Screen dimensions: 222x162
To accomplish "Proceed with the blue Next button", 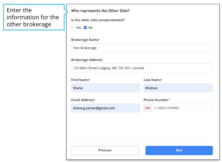I will coord(179,151).
